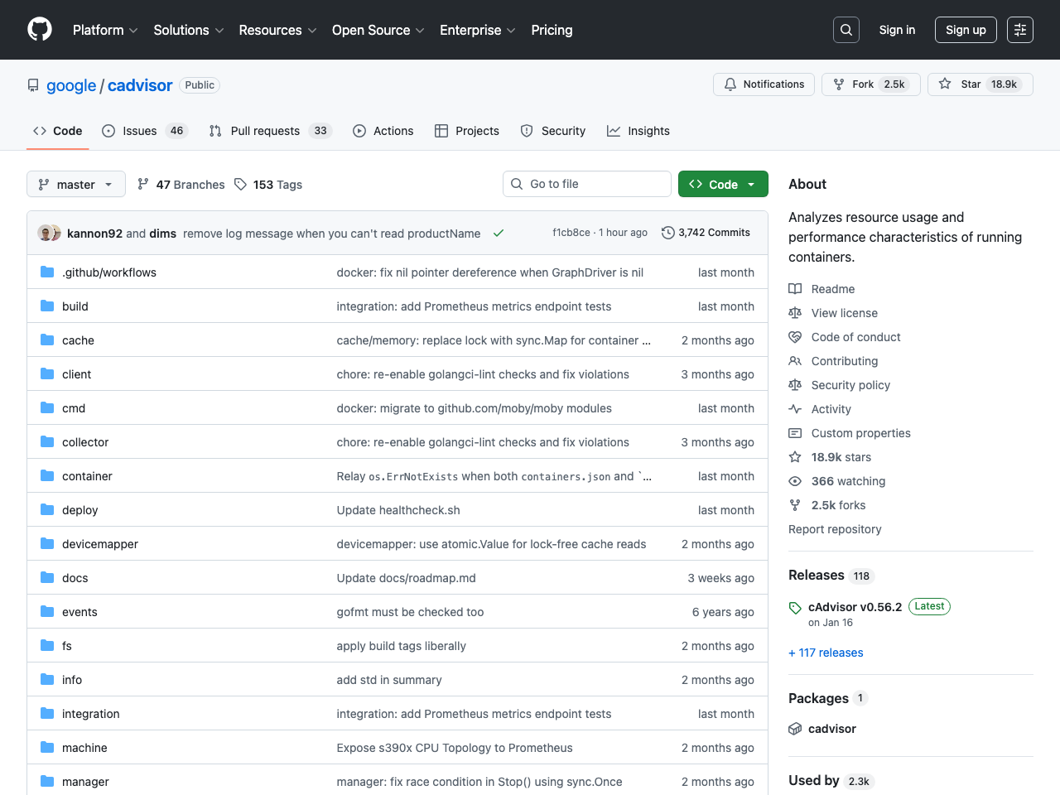Click the Go to file input field

(587, 184)
